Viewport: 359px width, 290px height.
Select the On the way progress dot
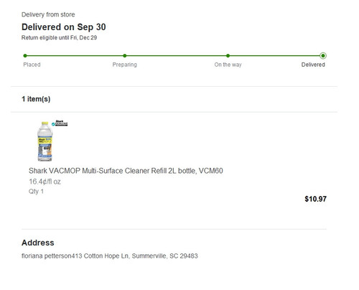tap(228, 56)
